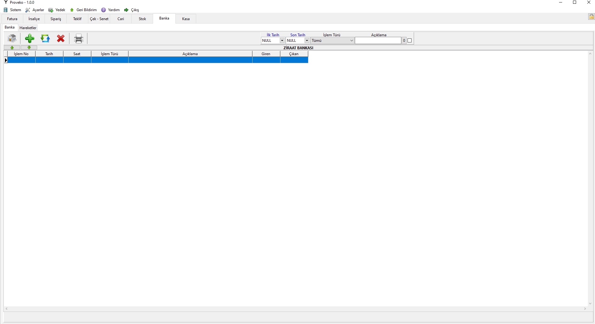Focus the Açıklama filter input field
This screenshot has height=324, width=595.
378,41
